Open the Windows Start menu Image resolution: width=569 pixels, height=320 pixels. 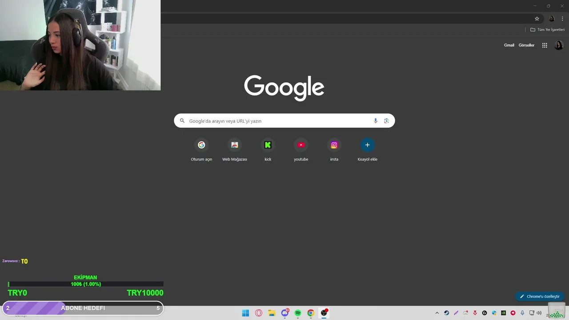[245, 313]
